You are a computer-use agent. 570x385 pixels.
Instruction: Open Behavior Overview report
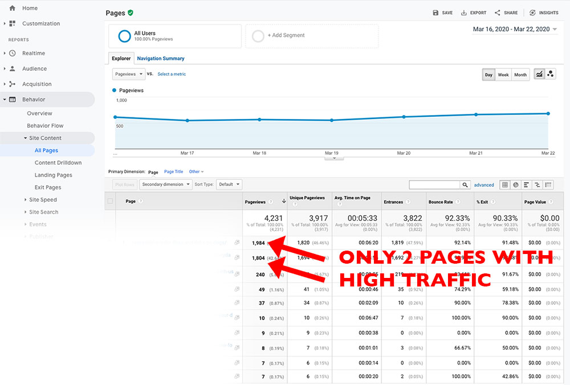click(x=39, y=113)
